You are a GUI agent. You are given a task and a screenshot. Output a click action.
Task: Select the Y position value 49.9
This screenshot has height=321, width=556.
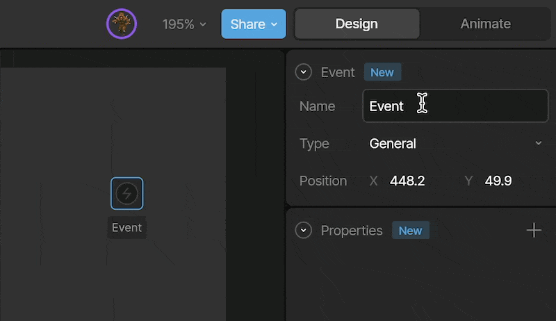point(498,181)
